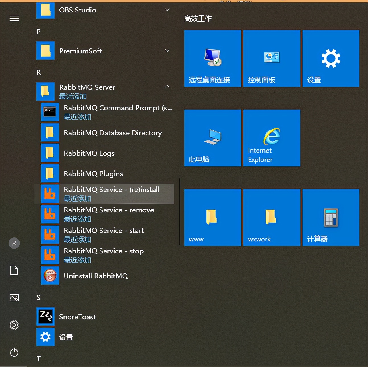Open the 设置 tile in 高效工作 group
The height and width of the screenshot is (367, 368).
point(331,59)
